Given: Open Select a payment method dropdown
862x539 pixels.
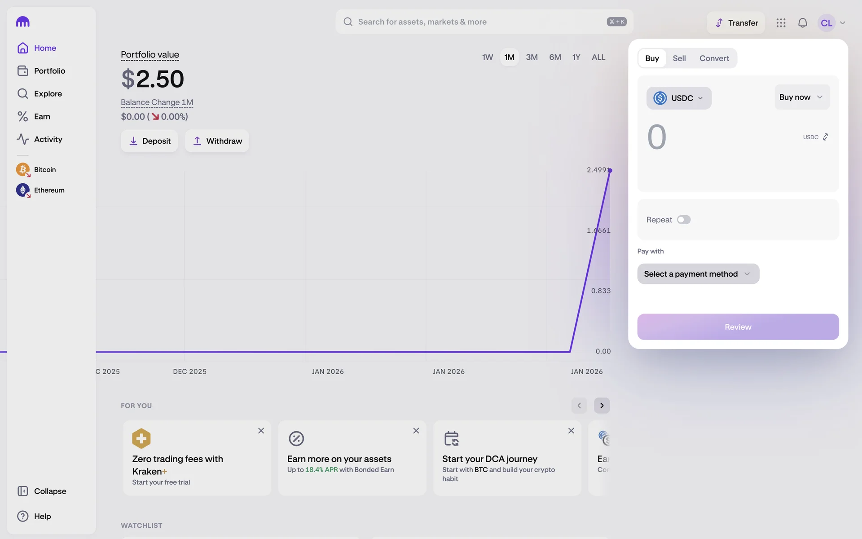Looking at the screenshot, I should point(698,274).
